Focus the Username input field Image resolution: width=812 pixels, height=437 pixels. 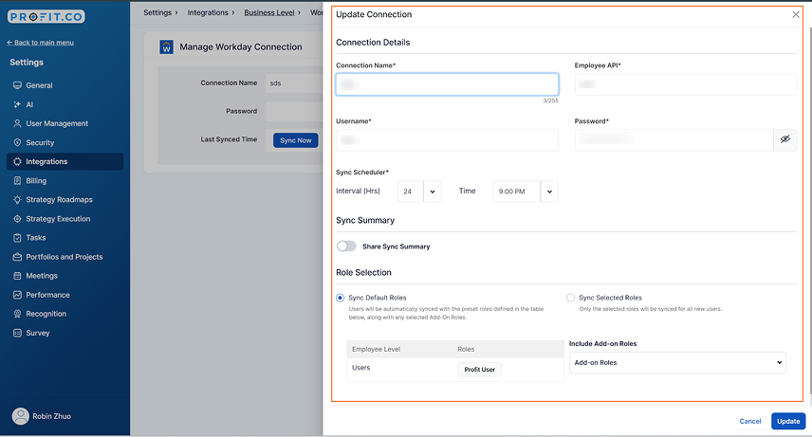447,140
